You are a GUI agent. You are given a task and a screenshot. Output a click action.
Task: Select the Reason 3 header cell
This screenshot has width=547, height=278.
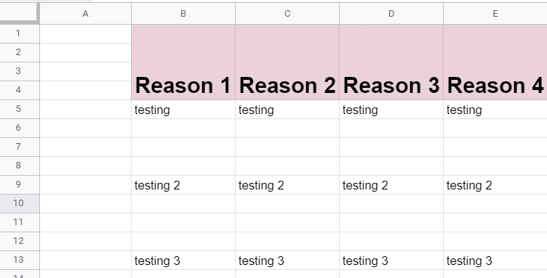(391, 62)
